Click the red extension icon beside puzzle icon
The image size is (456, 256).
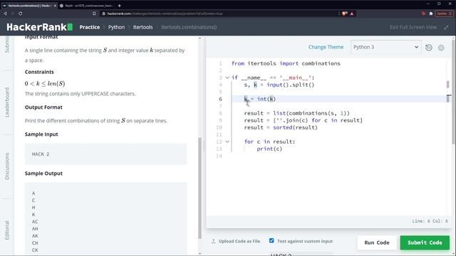point(423,14)
